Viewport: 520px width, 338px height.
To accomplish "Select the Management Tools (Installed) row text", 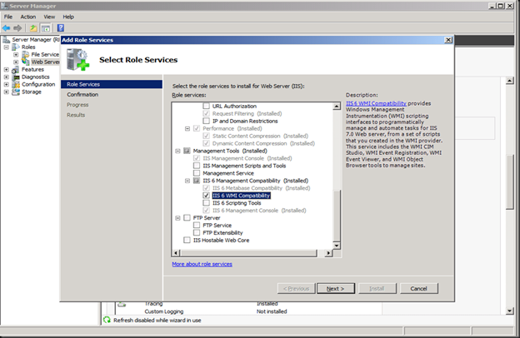I will [230, 151].
